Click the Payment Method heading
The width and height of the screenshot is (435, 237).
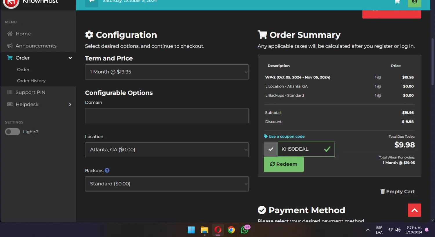(301, 210)
